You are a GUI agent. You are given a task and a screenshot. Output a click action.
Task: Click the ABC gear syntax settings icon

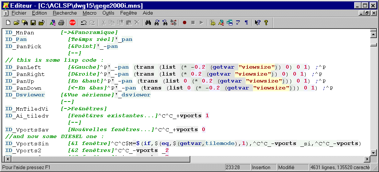tap(221, 23)
